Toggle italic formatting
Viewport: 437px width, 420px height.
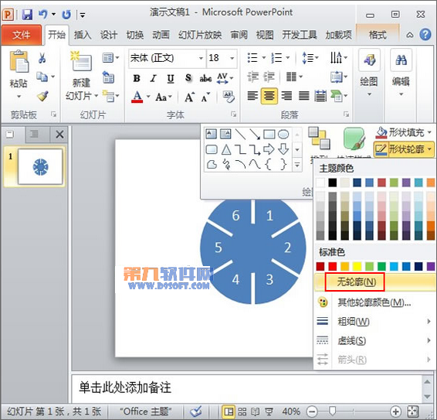coord(153,78)
